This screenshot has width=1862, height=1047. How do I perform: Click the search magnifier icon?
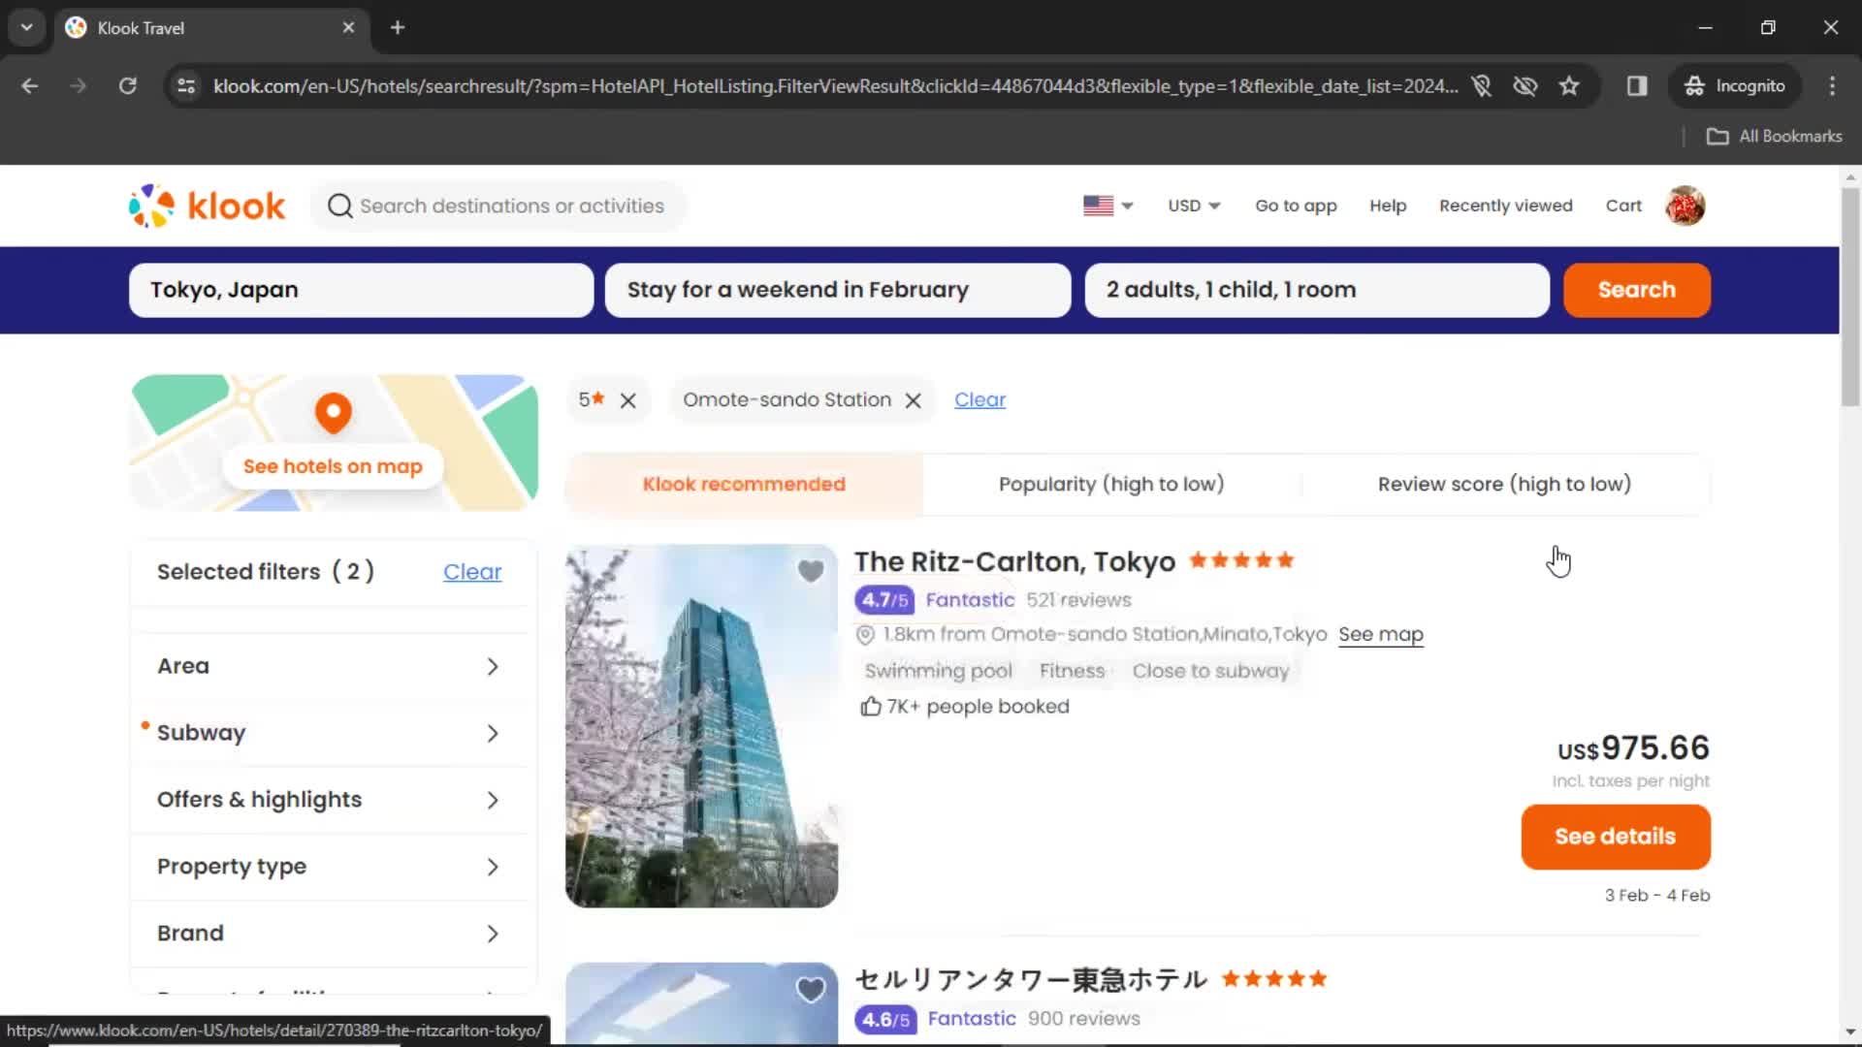click(x=339, y=206)
